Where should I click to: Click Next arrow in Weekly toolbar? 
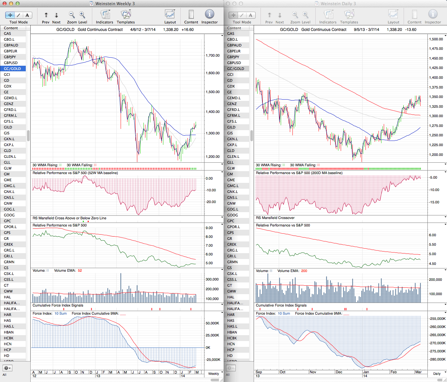[x=56, y=15]
